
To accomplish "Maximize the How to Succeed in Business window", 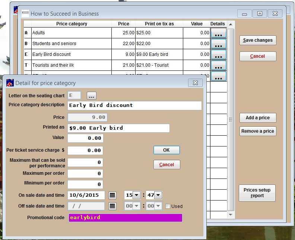I will point(260,13).
